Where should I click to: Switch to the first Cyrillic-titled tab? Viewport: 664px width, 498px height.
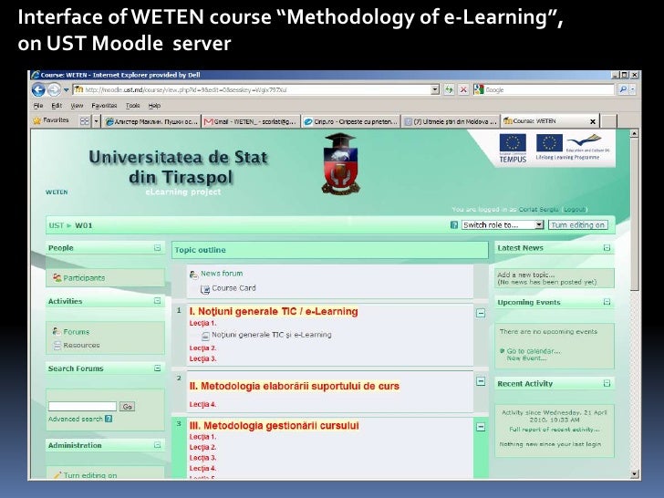pyautogui.click(x=151, y=121)
